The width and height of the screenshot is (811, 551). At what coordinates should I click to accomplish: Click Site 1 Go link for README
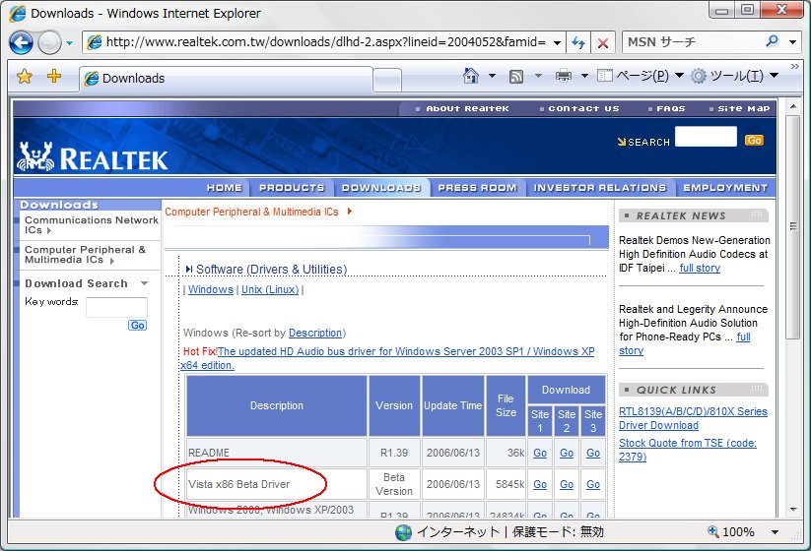(540, 453)
